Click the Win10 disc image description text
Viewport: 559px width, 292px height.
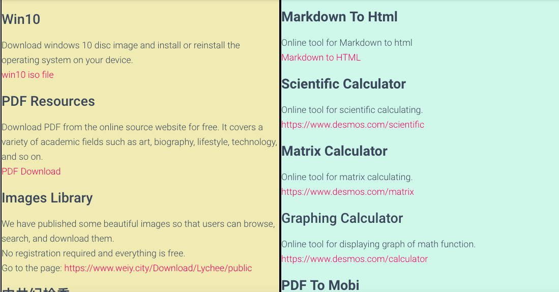point(121,53)
